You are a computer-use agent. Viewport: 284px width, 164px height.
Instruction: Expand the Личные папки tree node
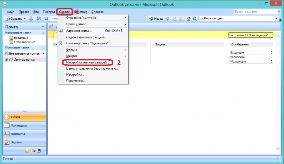coord(7,60)
